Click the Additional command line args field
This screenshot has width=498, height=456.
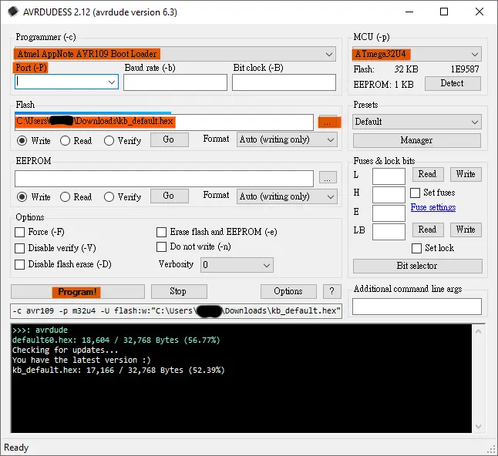pos(417,307)
